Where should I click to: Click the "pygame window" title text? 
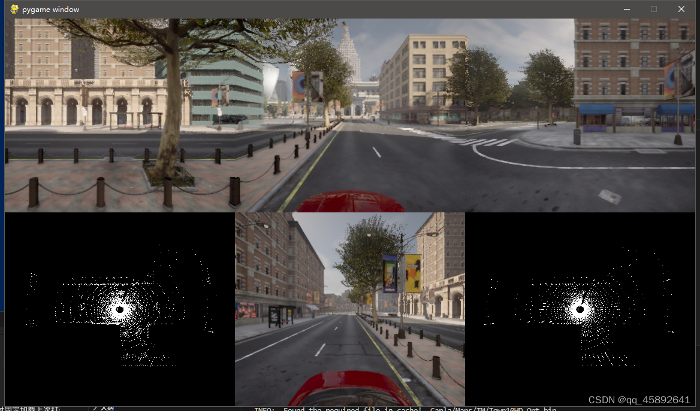[50, 10]
